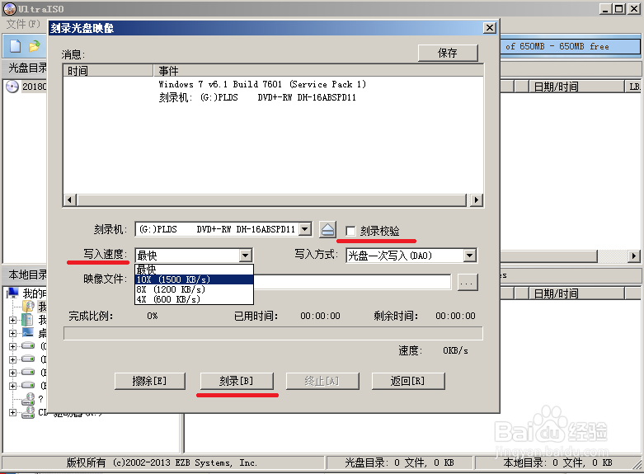Browse for image file with '...' button
Image resolution: width=644 pixels, height=474 pixels.
click(468, 282)
